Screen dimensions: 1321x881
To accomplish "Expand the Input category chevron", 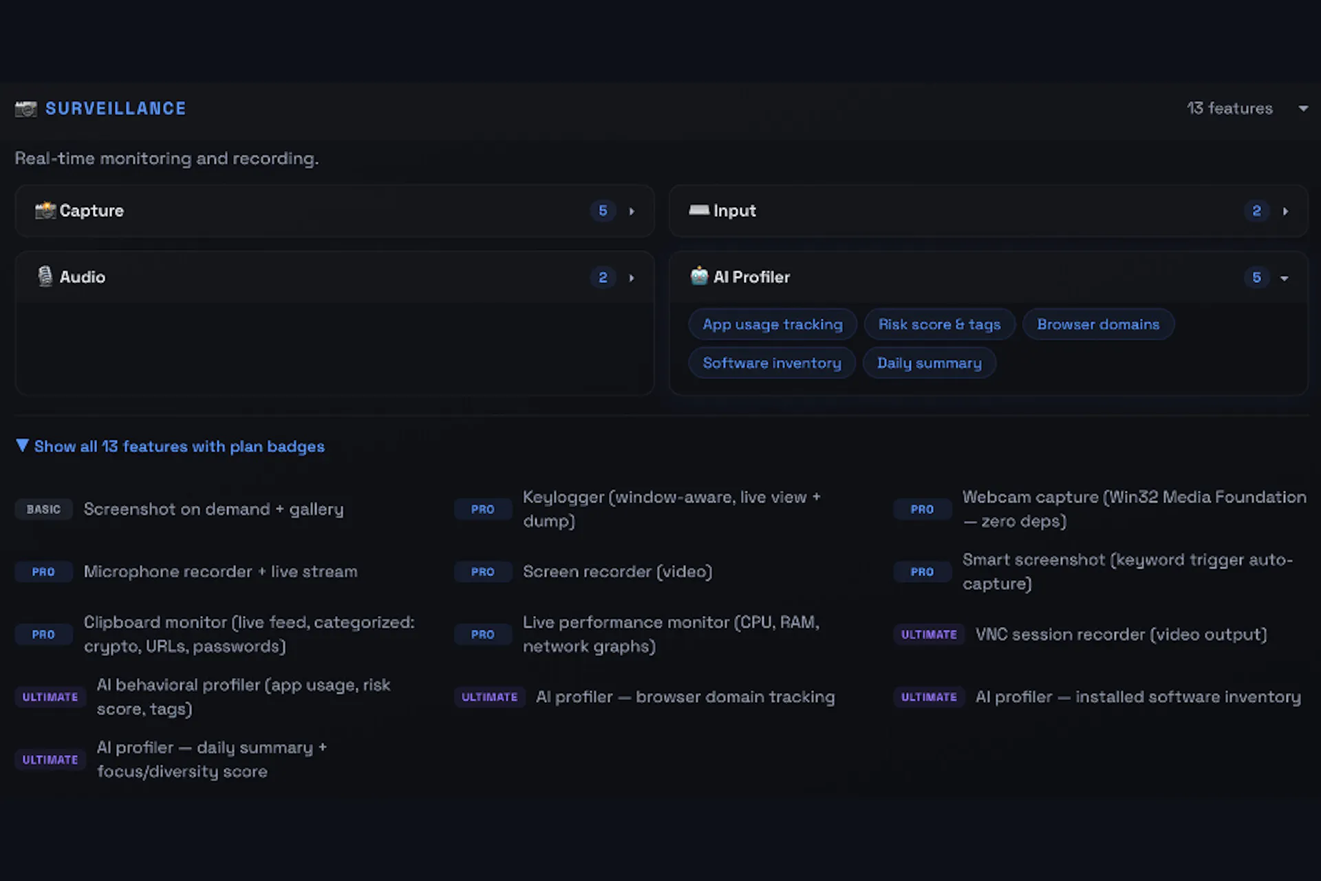I will 1285,211.
